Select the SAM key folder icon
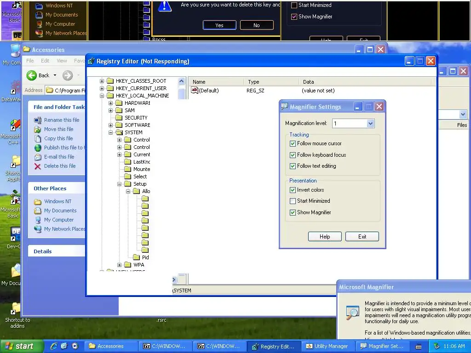The height and width of the screenshot is (353, 471). 119,110
